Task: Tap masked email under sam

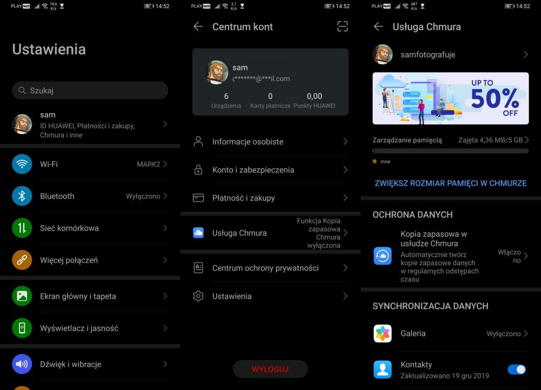Action: (x=261, y=78)
